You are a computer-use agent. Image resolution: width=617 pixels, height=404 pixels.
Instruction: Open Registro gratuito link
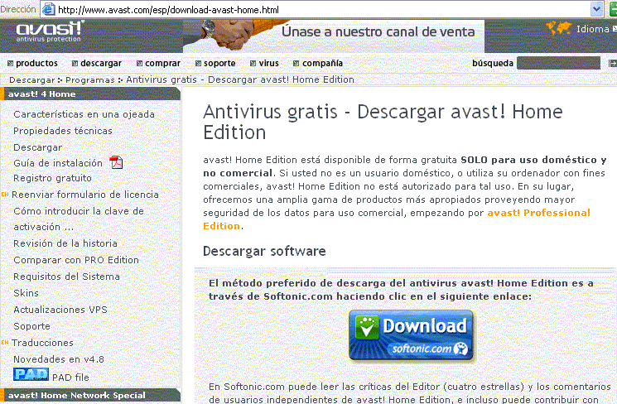coord(52,178)
